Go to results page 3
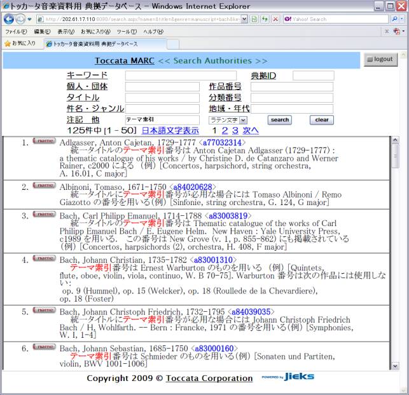Viewport: 409px width, 395px height. tap(235, 130)
